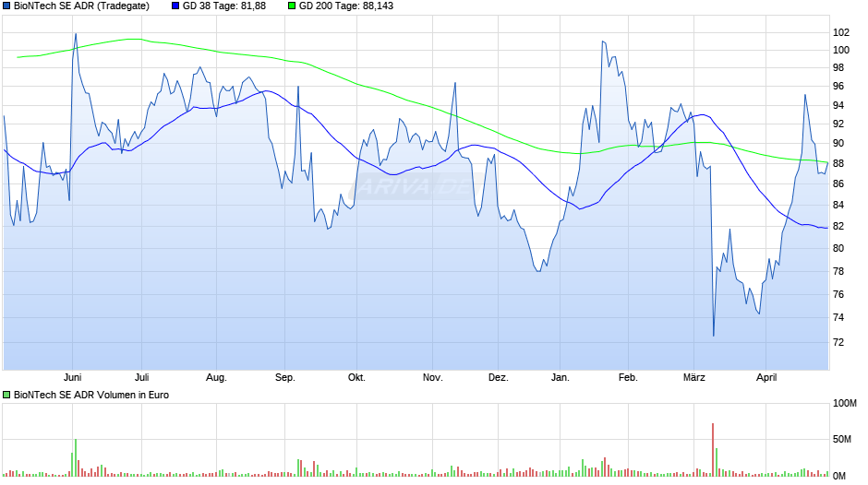
Task: Click the Aug. month label on the axis
Action: point(216,377)
